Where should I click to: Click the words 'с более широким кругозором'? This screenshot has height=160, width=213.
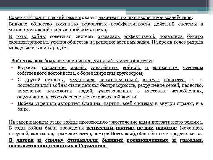109,73
